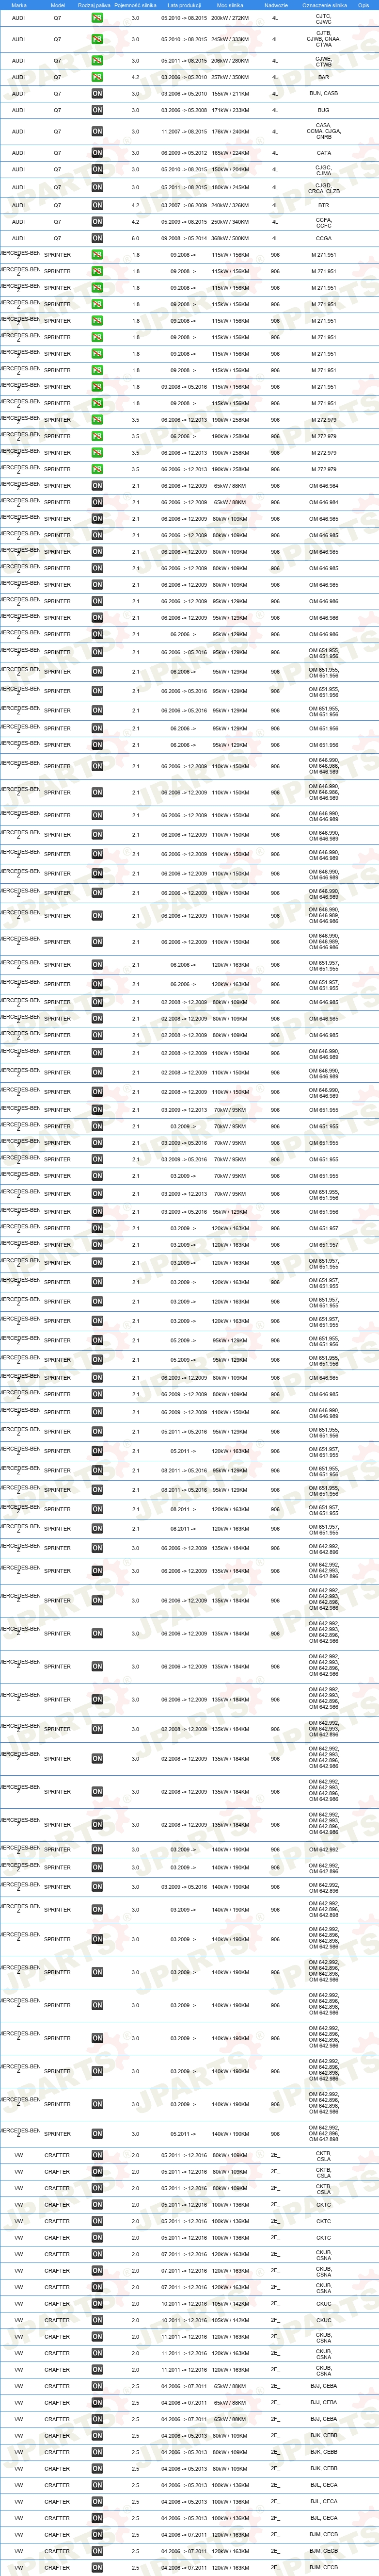379x2576 pixels.
Task: Click power value '165kW / 224KM'
Action: click(x=229, y=153)
